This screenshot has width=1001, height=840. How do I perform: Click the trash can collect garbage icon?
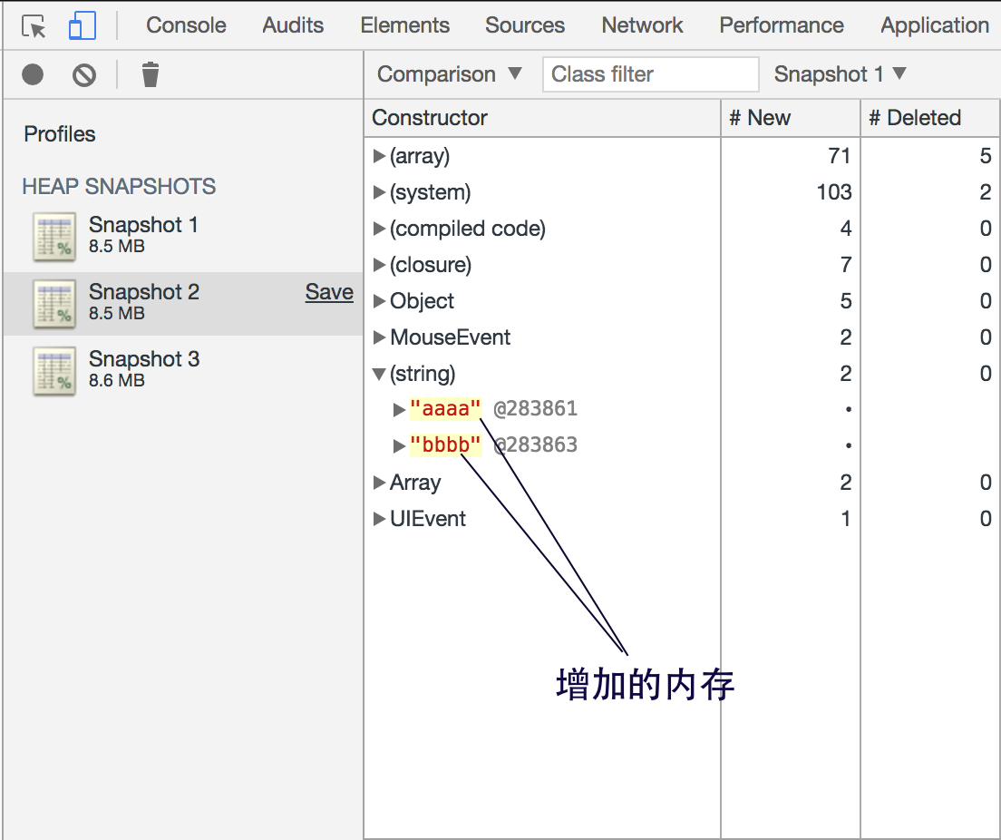coord(150,74)
